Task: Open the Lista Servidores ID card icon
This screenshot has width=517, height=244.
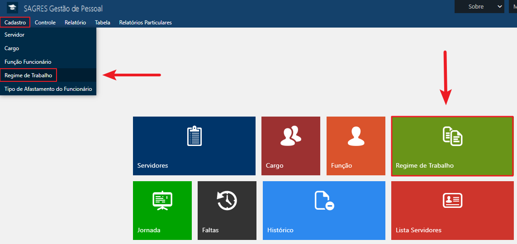Action: (x=452, y=201)
